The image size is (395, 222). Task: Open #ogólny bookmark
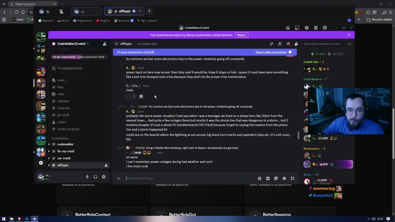click(x=103, y=21)
